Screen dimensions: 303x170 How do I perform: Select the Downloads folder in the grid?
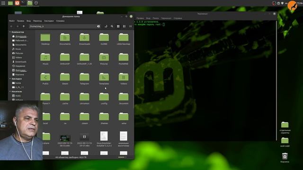tap(84, 37)
